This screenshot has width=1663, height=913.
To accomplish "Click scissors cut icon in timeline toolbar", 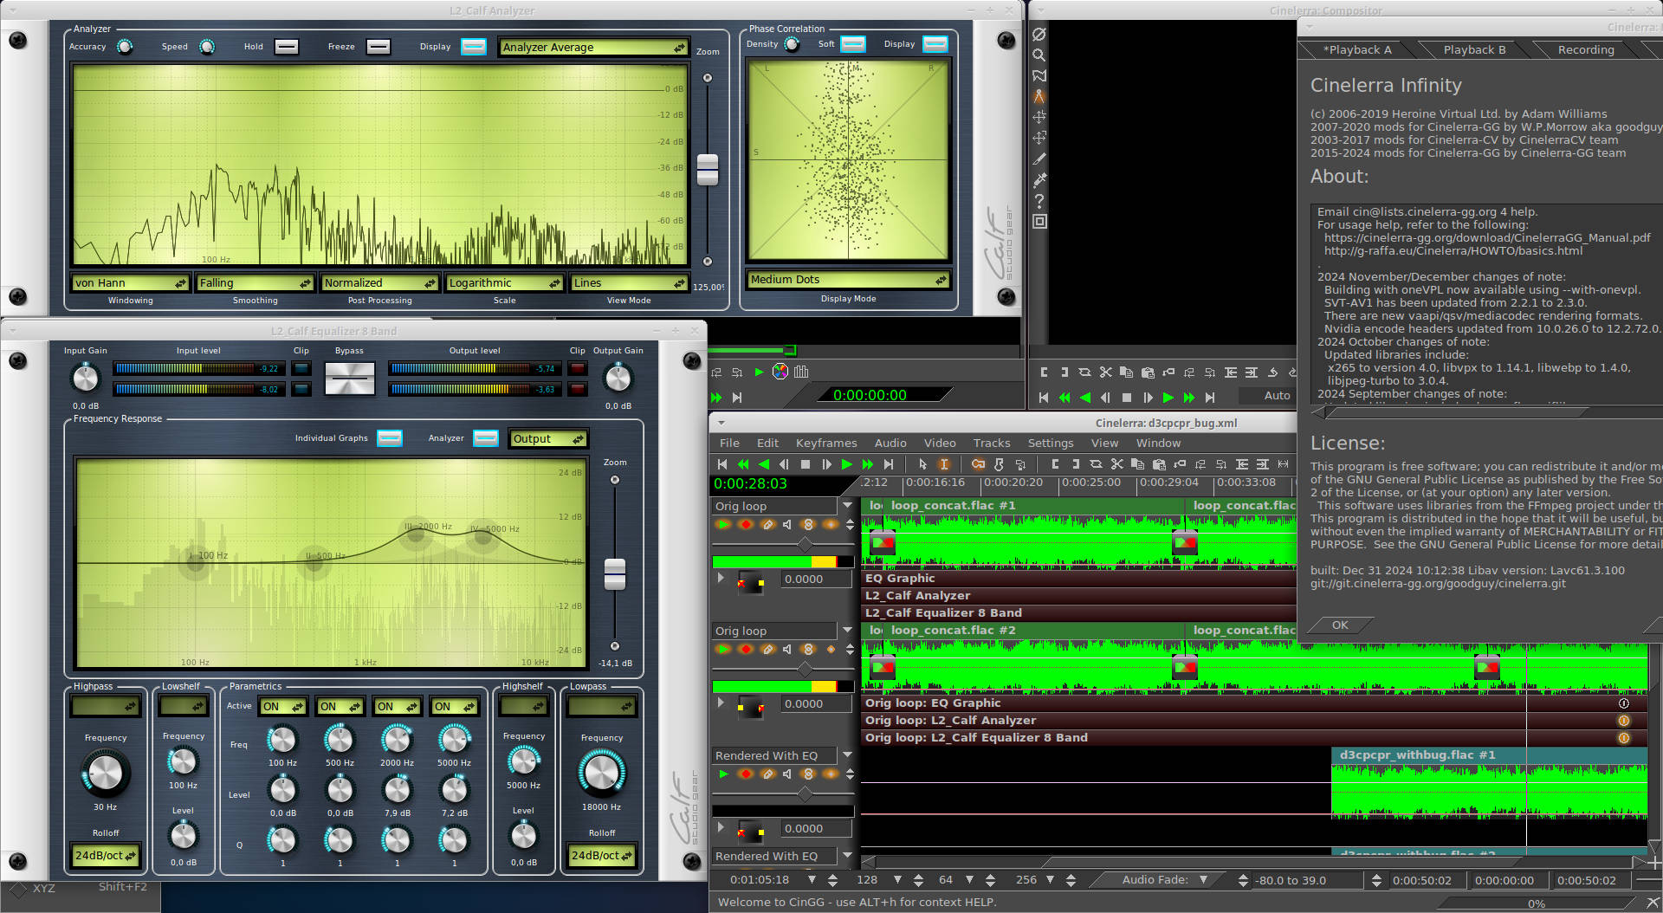I will pos(1117,464).
